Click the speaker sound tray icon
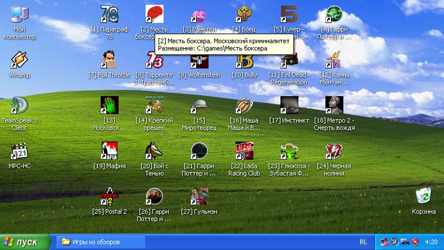The image size is (444, 250). pos(394,242)
